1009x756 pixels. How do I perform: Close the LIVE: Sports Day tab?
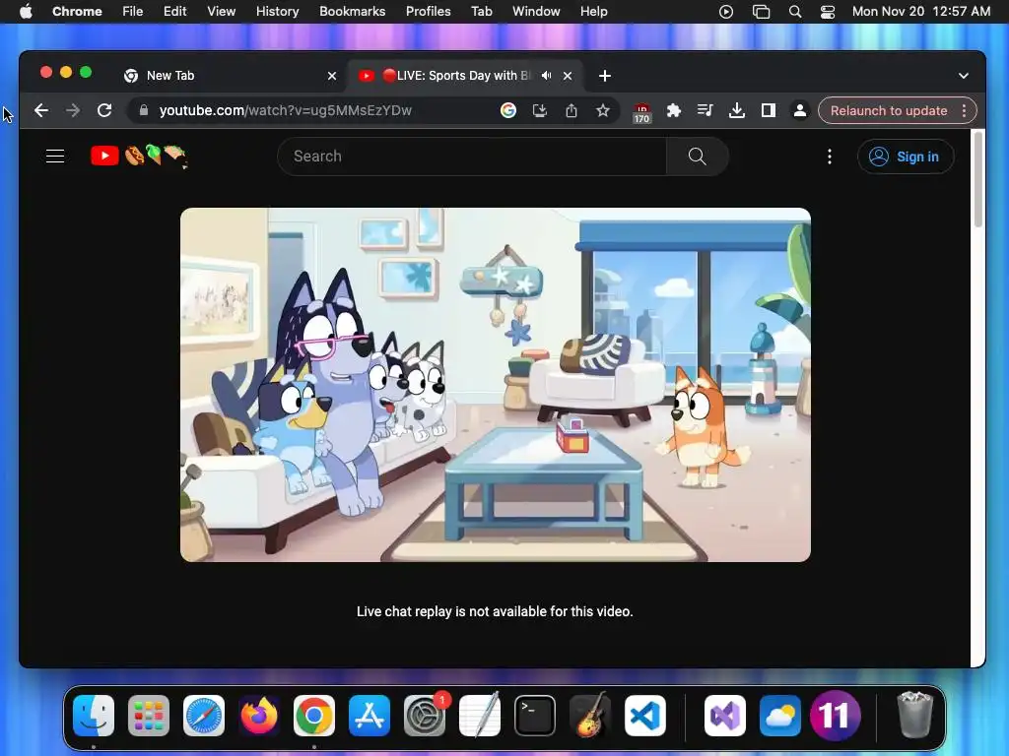[x=568, y=76]
